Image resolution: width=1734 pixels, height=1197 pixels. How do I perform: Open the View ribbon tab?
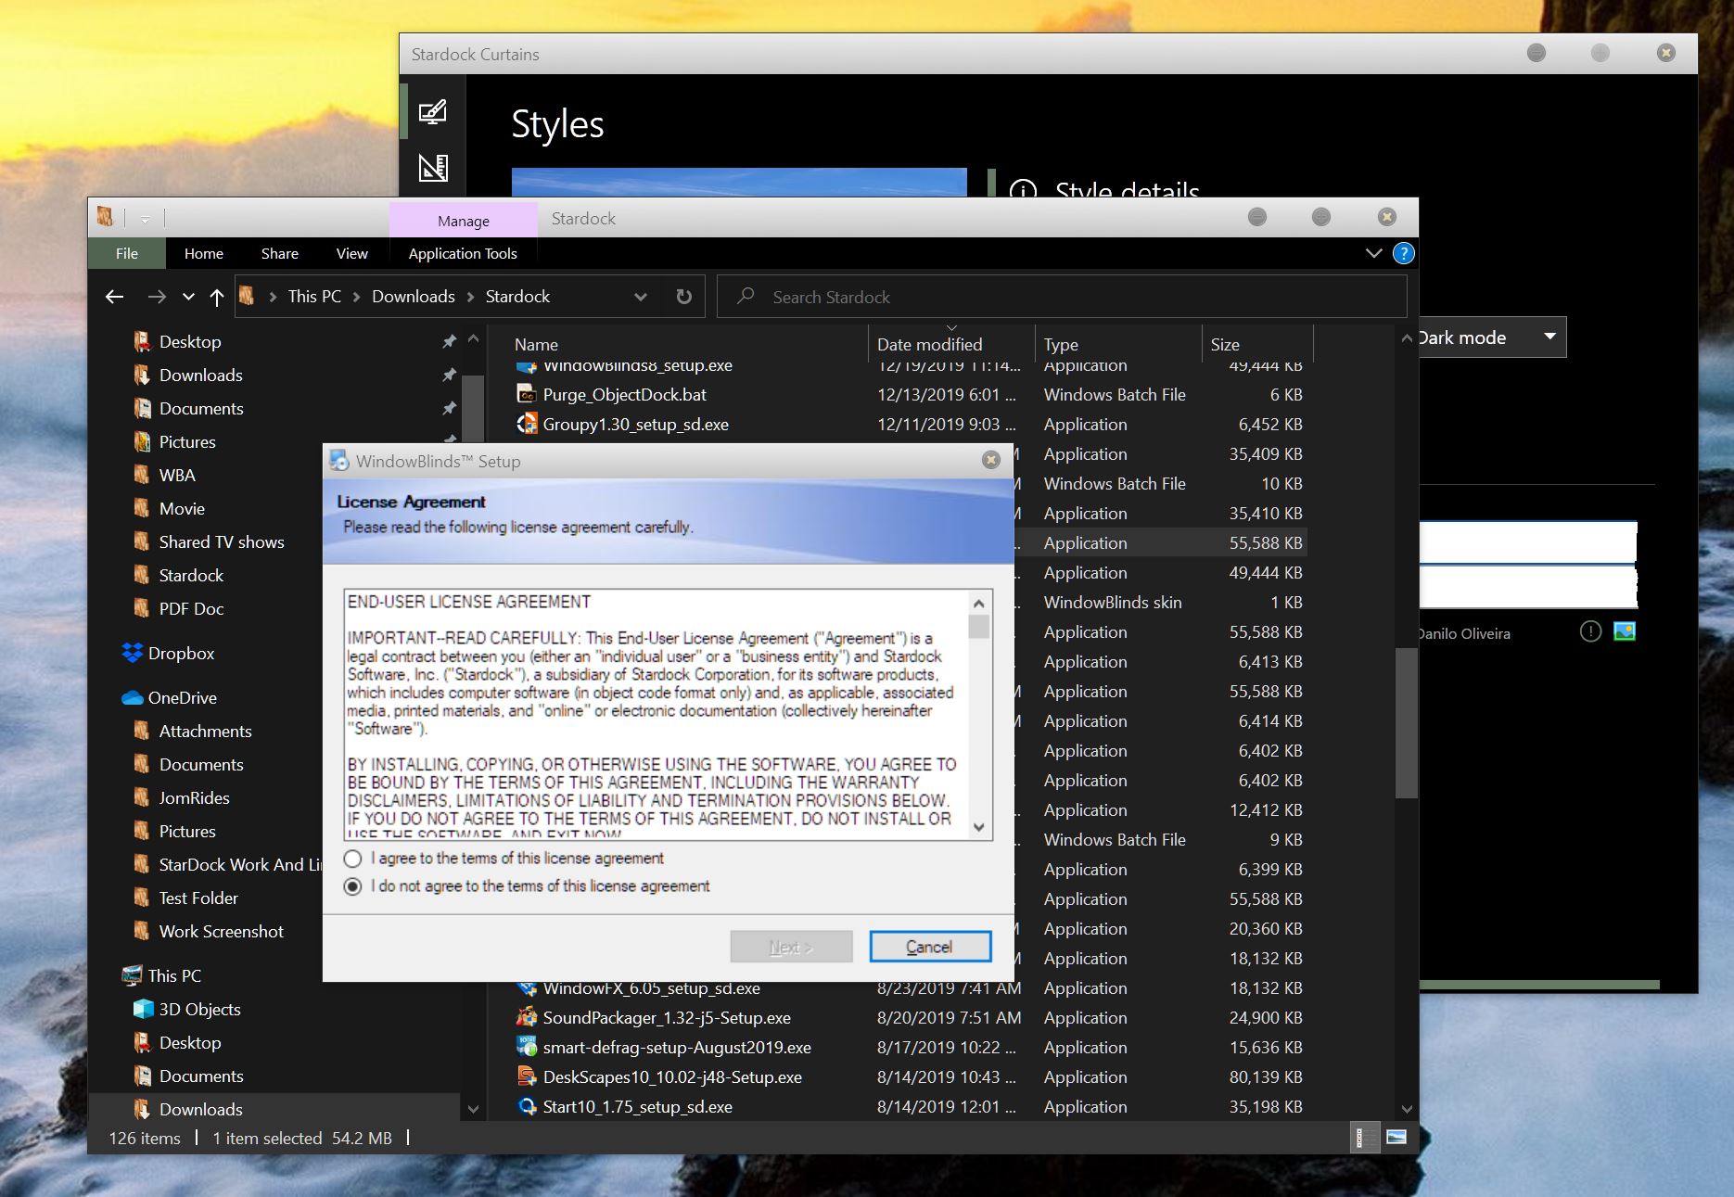pos(351,253)
